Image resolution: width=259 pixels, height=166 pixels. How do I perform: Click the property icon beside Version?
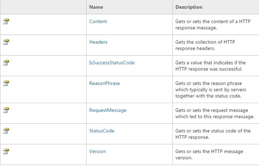[x=6, y=151]
